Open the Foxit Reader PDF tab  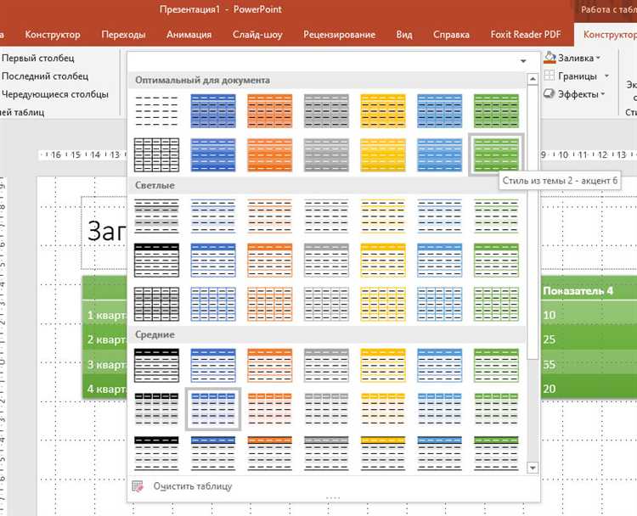pos(526,35)
